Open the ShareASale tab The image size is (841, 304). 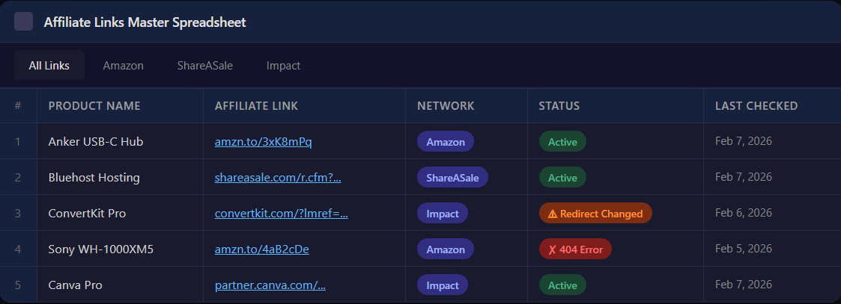pos(205,65)
